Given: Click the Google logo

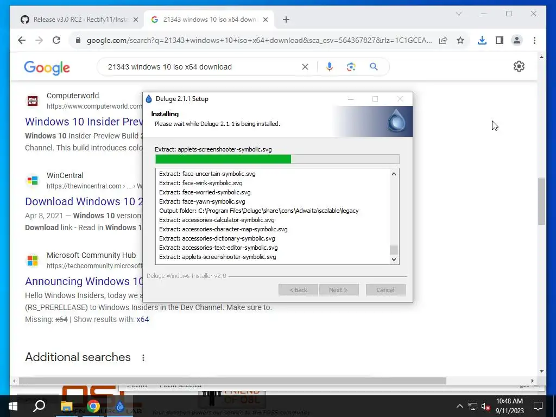Looking at the screenshot, I should click(x=47, y=68).
